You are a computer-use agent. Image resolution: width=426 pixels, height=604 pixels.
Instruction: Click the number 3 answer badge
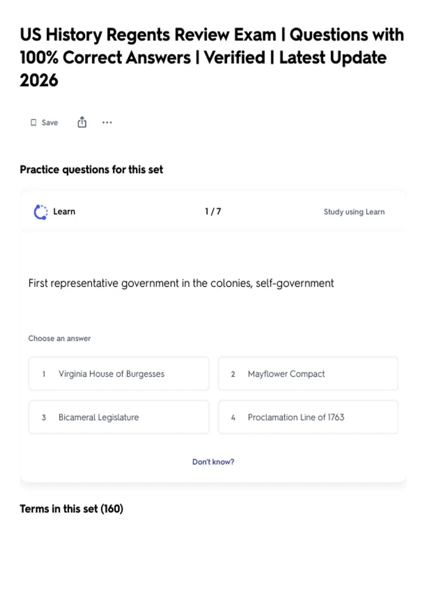tap(44, 417)
